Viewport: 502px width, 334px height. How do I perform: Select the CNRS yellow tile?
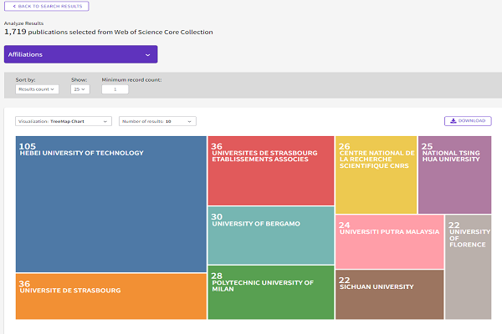(x=376, y=175)
